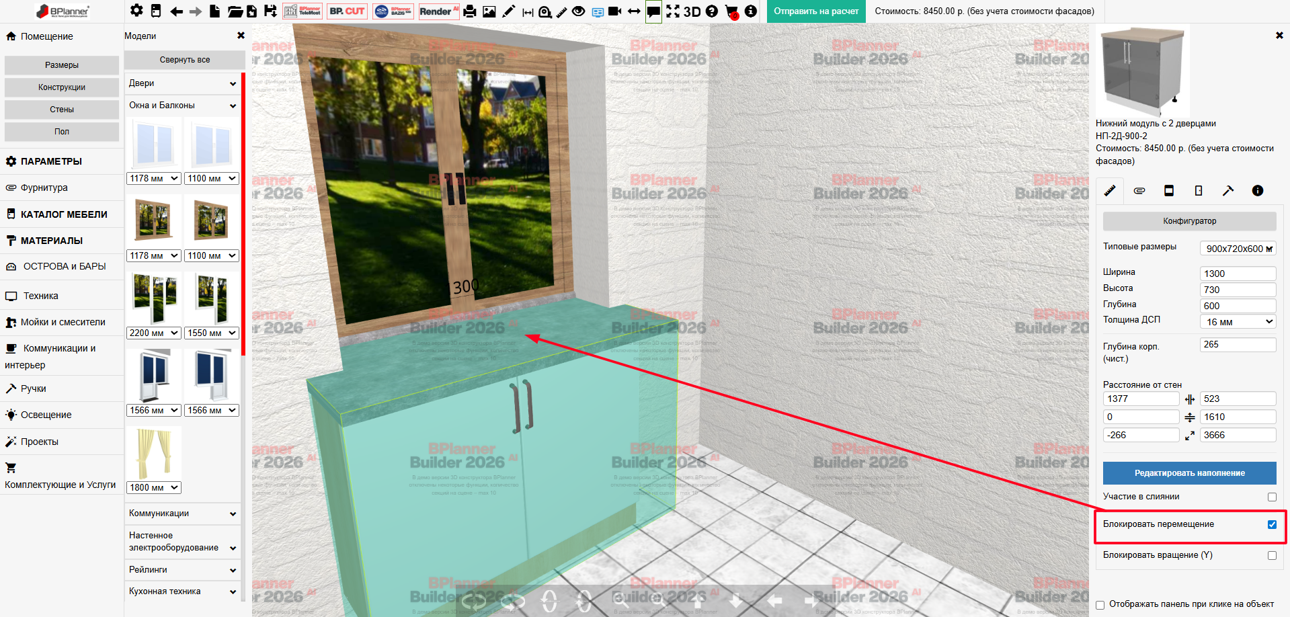Open a project using the open-folder icon
This screenshot has height=617, width=1290.
[235, 11]
